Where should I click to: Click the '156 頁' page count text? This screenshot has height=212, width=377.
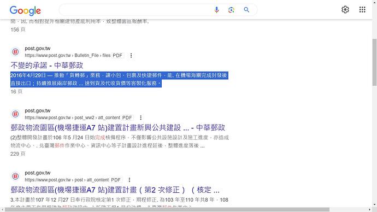tap(18, 30)
